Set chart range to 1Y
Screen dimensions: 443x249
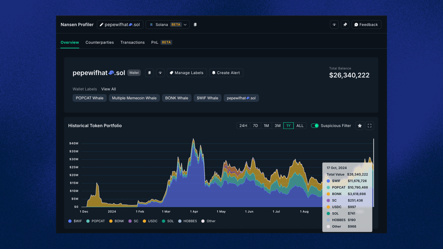[289, 126]
